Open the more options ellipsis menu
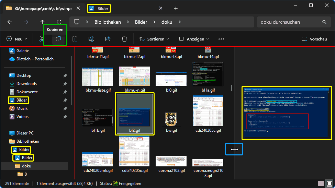335x188 pixels. [221, 39]
